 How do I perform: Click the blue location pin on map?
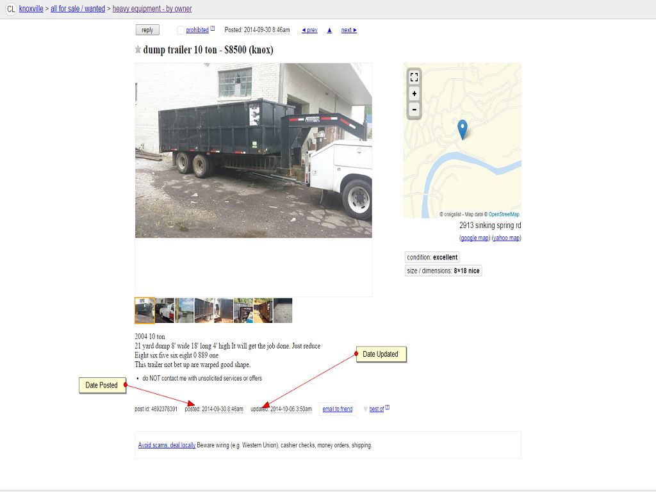click(463, 129)
